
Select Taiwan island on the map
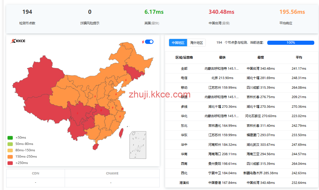[x=120, y=133]
